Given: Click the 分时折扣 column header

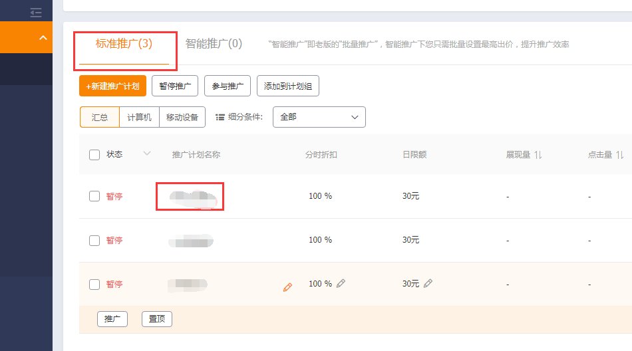Looking at the screenshot, I should 321,155.
